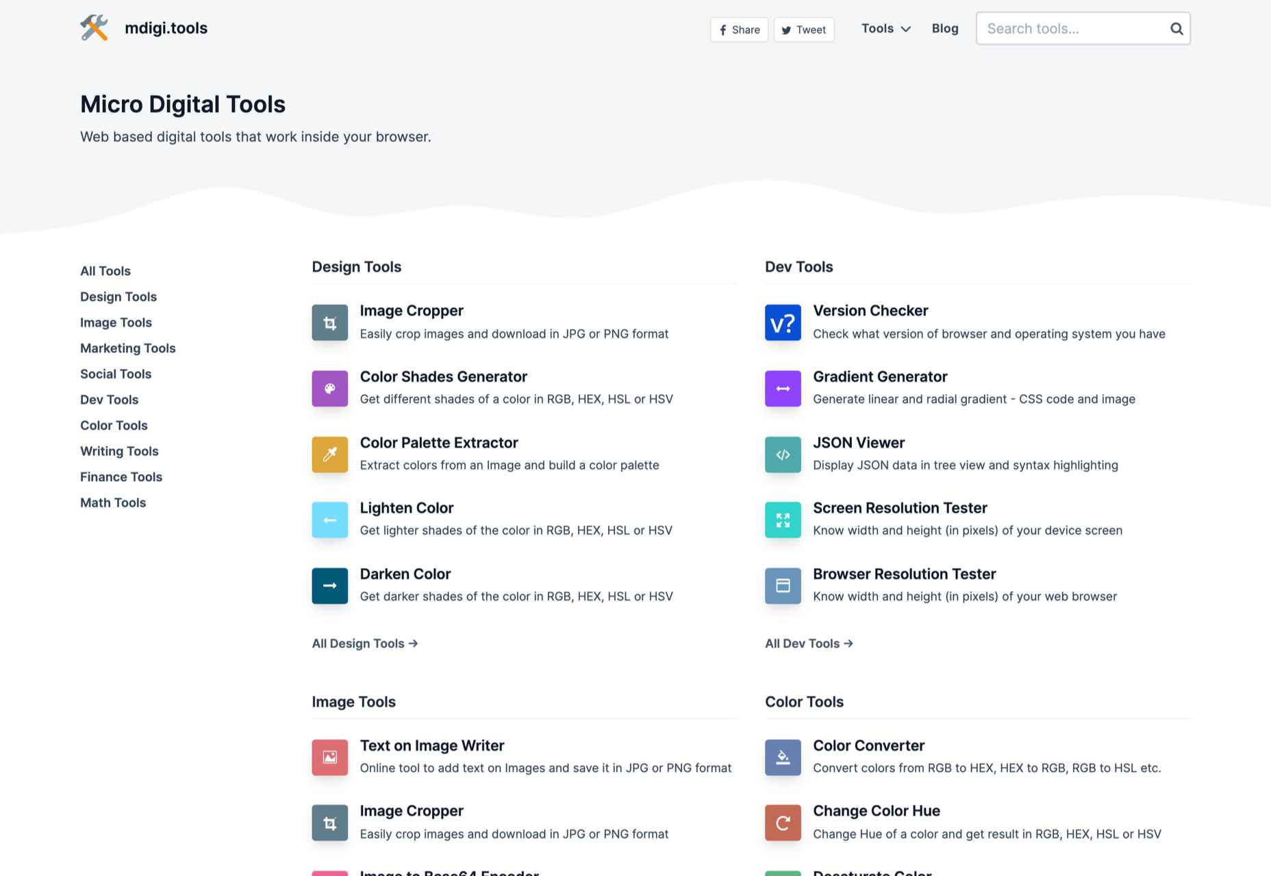
Task: Open the Lighten Color title link
Action: tap(407, 508)
